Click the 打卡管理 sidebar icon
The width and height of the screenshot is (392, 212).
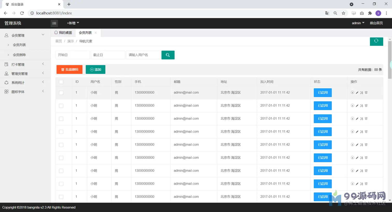point(6,64)
